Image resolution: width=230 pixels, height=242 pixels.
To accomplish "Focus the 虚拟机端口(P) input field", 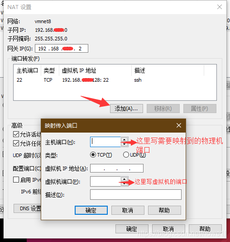I will 105,181.
